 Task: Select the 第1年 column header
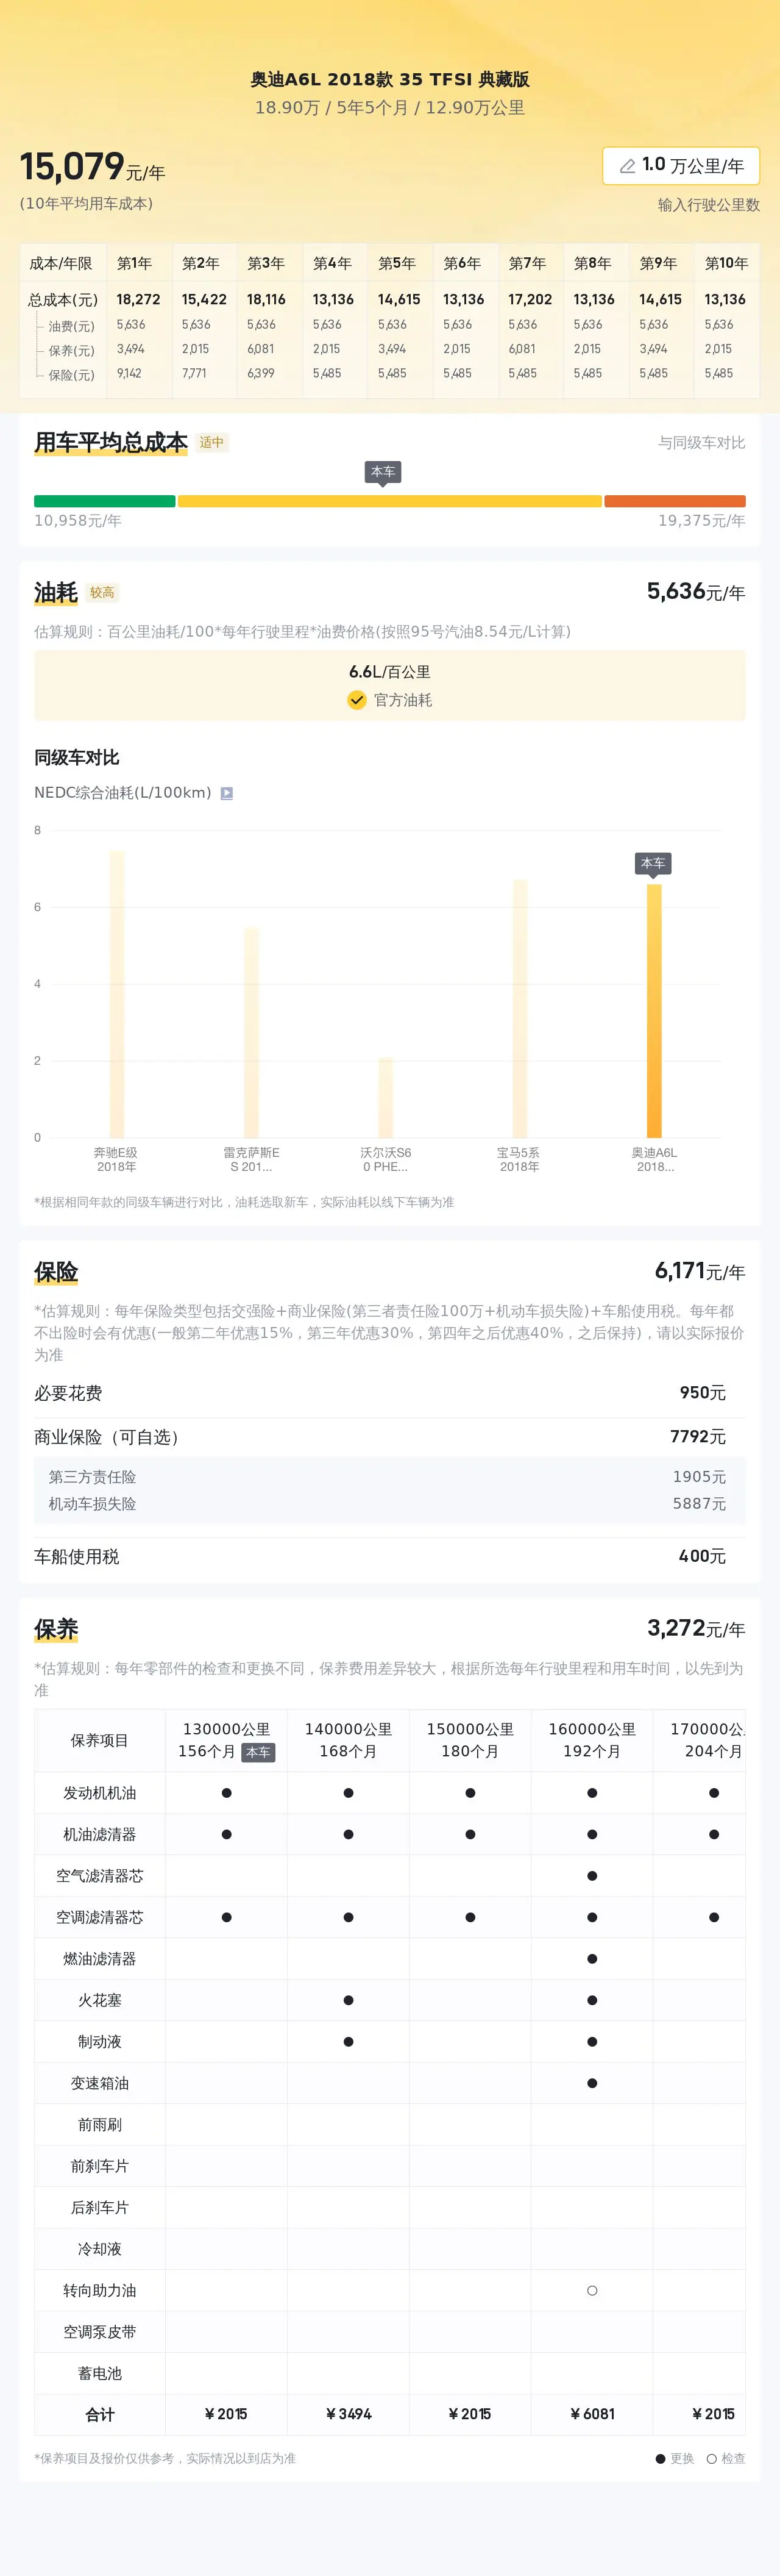135,263
